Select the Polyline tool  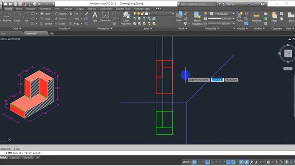coord(7,17)
